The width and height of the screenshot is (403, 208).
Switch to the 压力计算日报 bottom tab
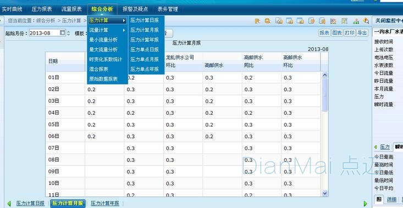pyautogui.click(x=30, y=204)
